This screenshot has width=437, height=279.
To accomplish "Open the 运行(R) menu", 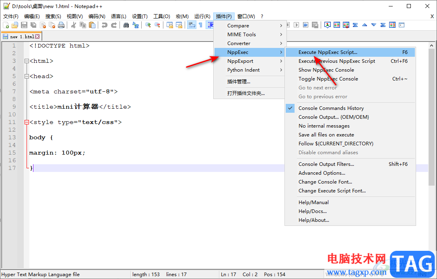I will coord(202,17).
